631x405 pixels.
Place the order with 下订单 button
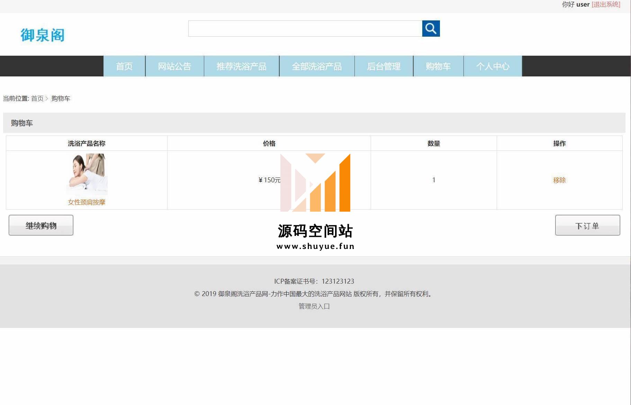[x=587, y=225]
